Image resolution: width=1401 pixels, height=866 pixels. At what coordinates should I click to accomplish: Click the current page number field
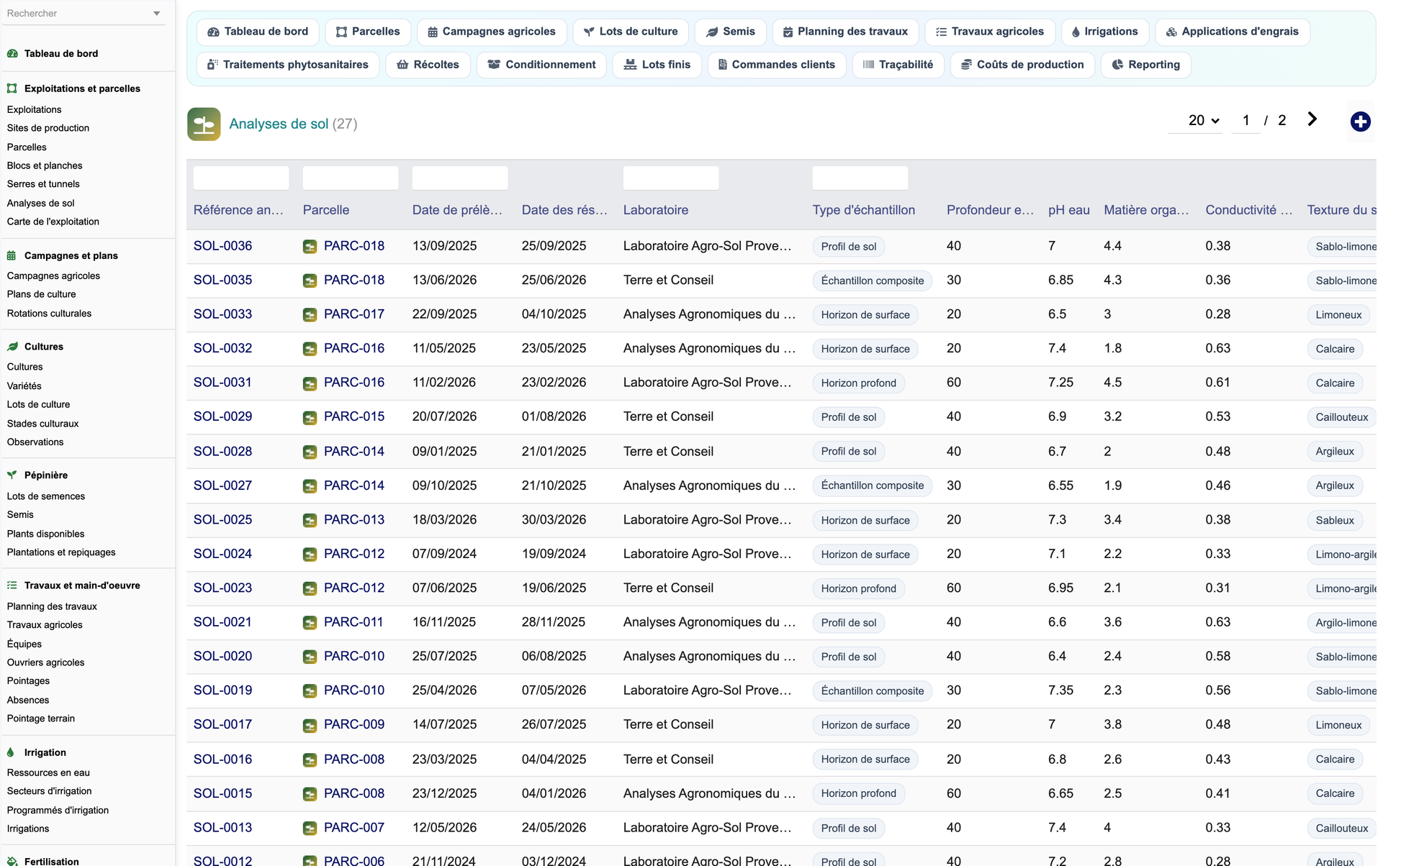coord(1245,121)
